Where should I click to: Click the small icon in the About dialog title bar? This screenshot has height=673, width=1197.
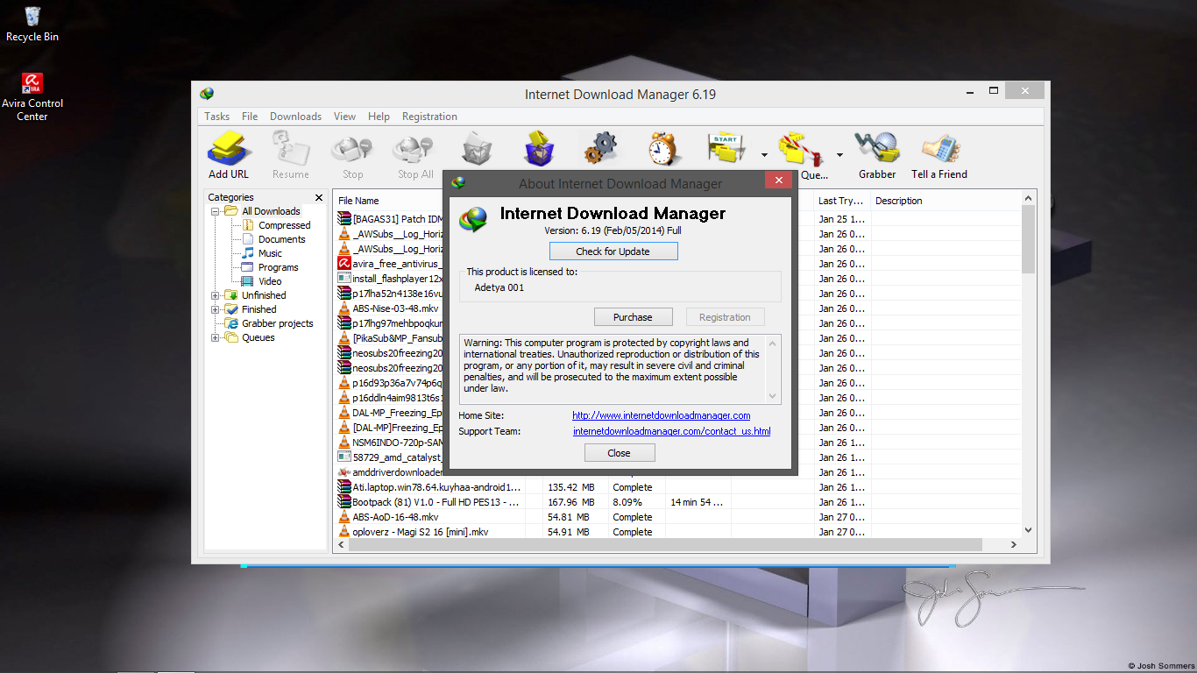point(458,183)
